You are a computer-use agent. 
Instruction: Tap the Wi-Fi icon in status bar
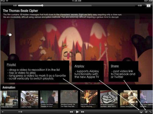coord(7,1)
